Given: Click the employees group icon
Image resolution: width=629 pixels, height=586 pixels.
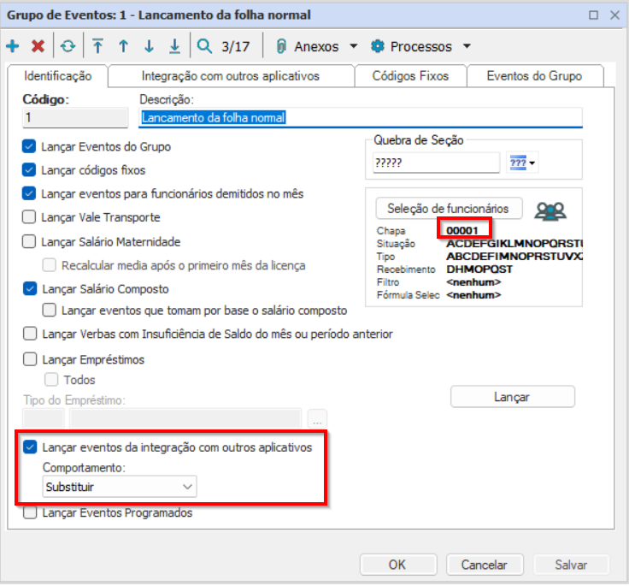Looking at the screenshot, I should click(x=550, y=210).
